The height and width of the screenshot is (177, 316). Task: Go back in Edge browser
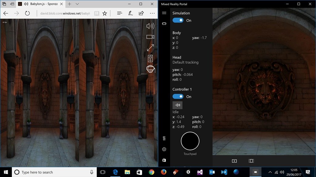(x=6, y=14)
